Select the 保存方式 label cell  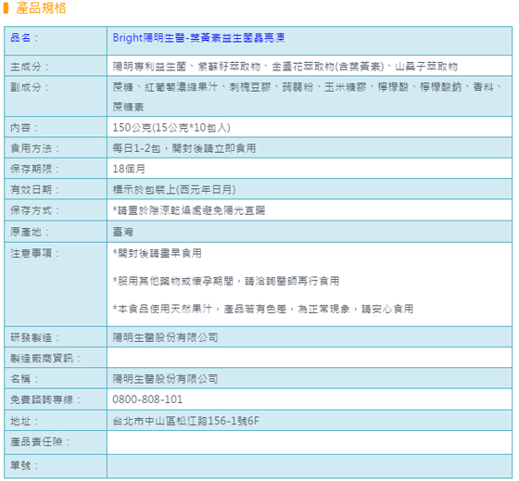56,209
